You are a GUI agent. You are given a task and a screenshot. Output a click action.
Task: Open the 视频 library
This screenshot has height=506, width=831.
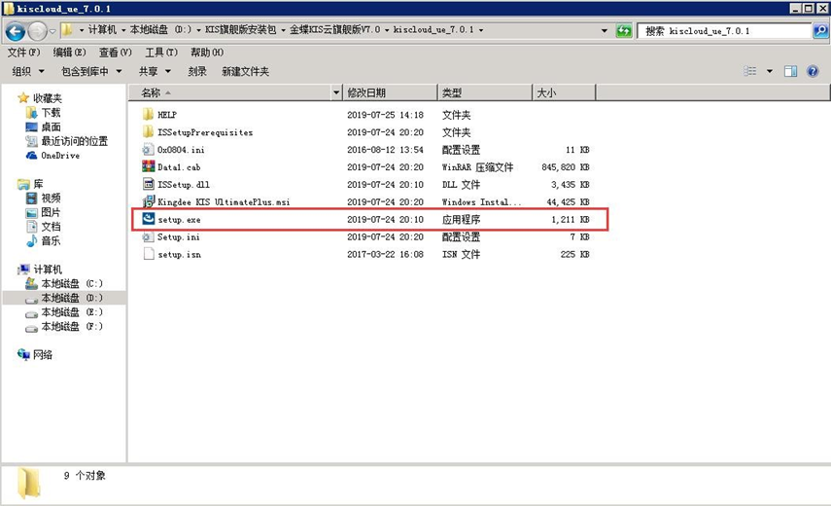click(x=51, y=198)
